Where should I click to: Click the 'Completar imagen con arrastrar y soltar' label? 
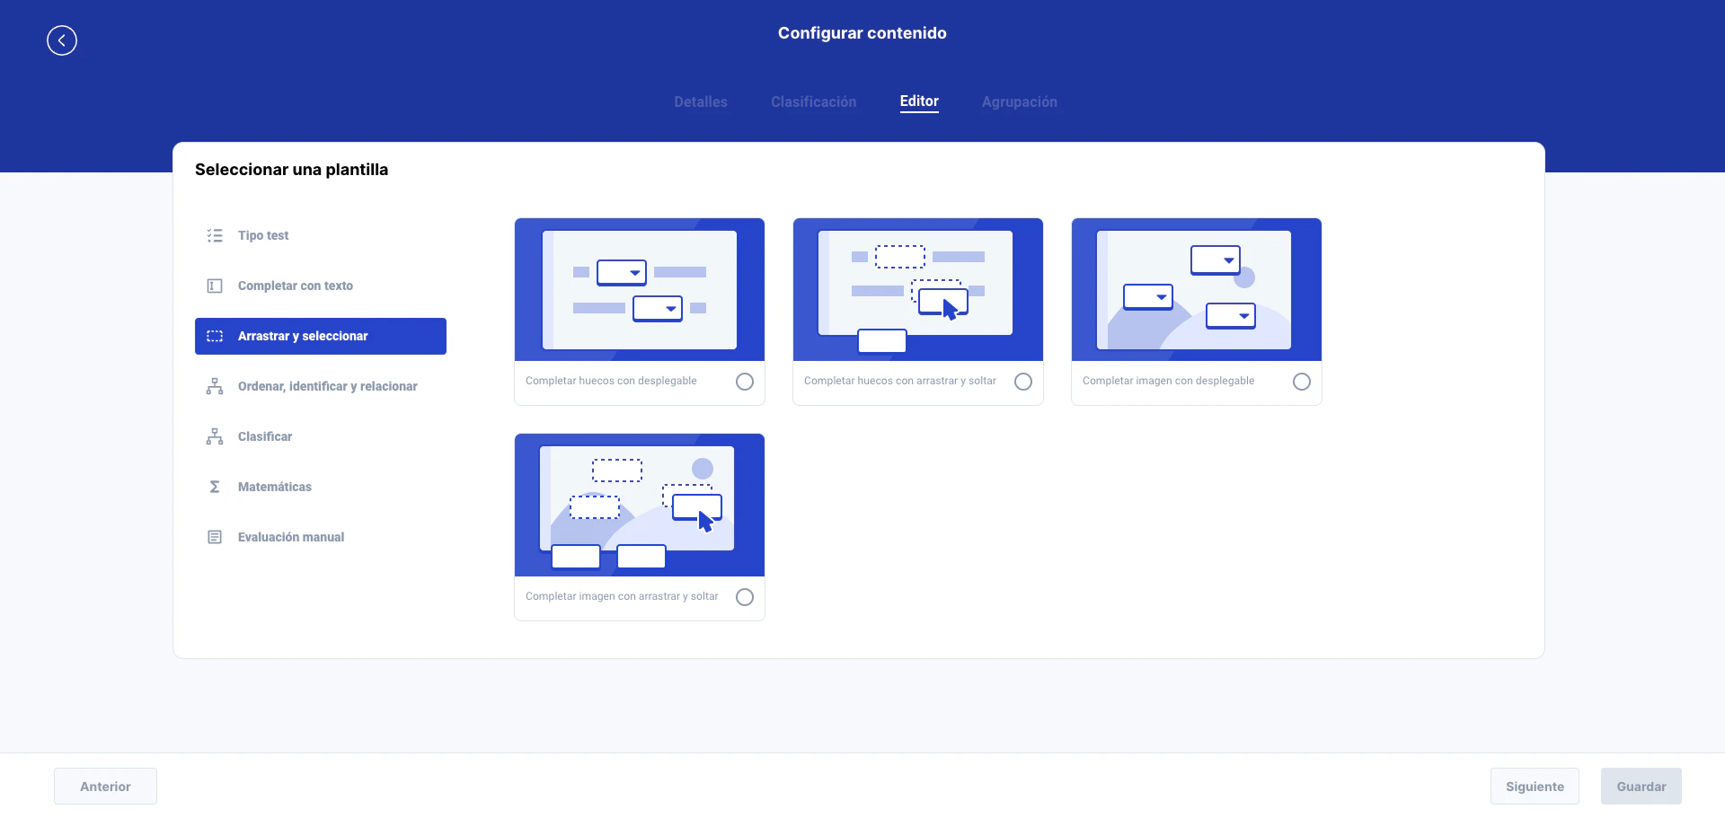[x=622, y=596]
